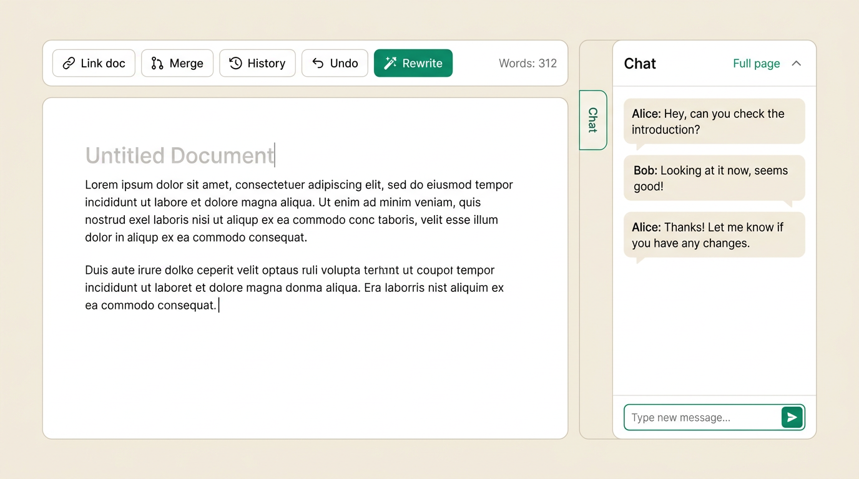
Task: Click Alice's message about the introduction
Action: coord(714,122)
